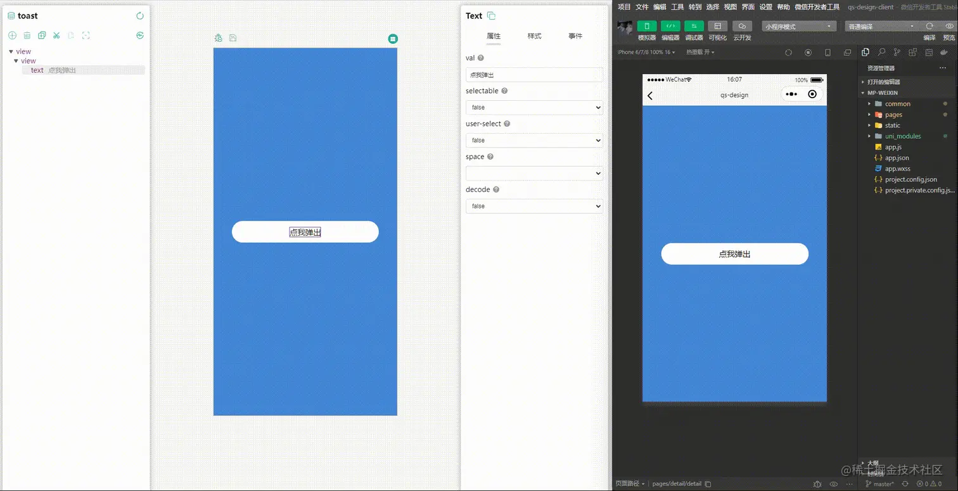Click the user avatar in WeChat DevTools

point(625,27)
